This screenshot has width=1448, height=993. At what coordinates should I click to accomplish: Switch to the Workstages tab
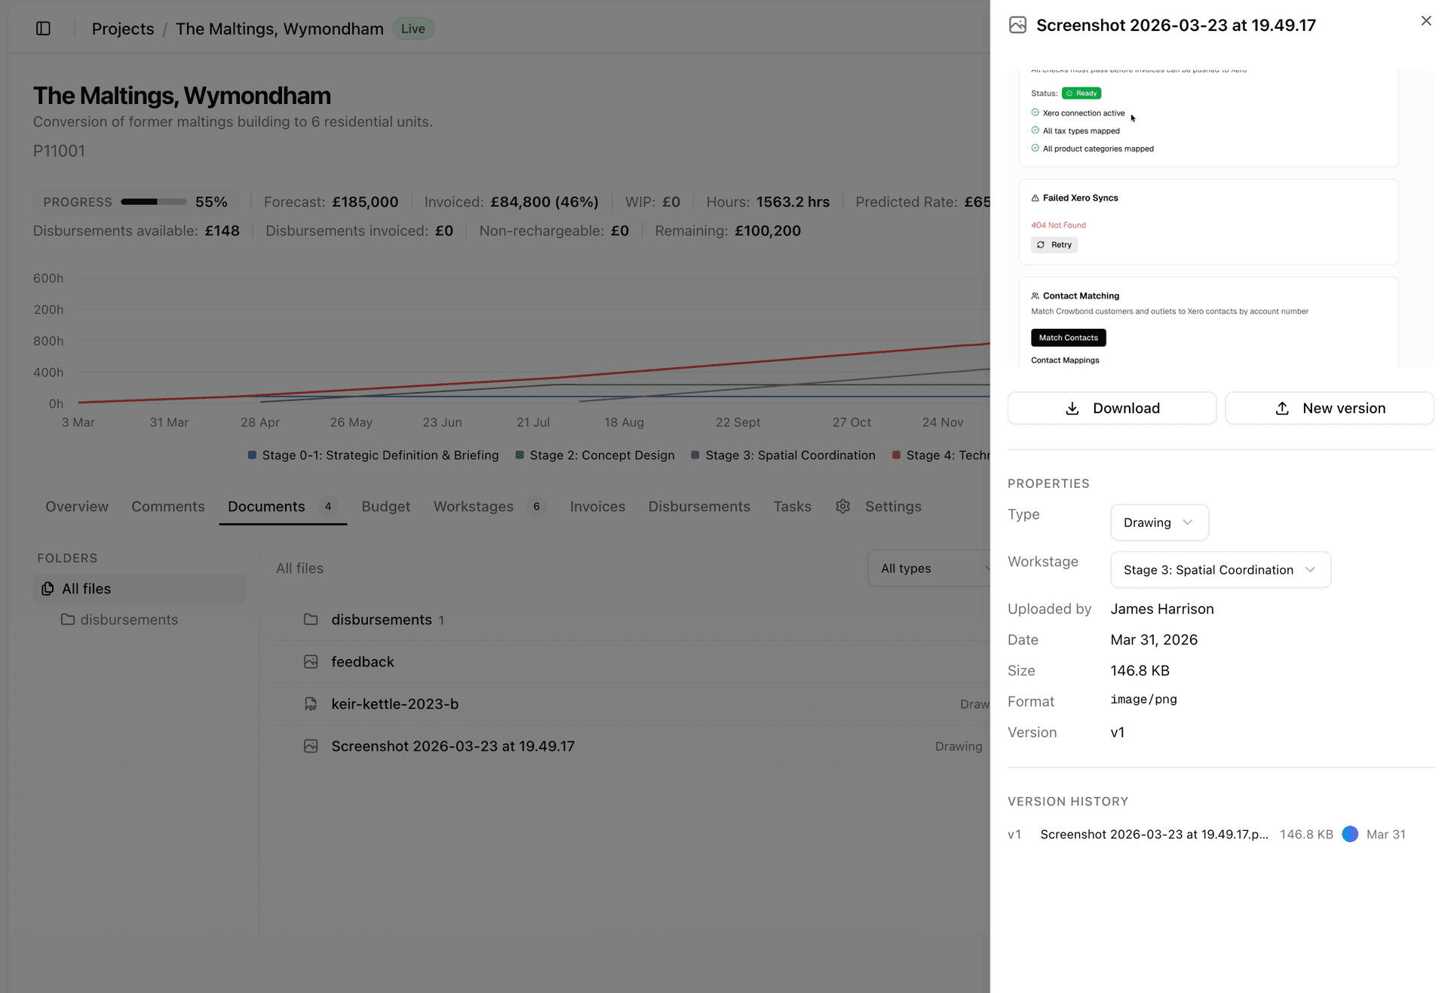[x=474, y=507]
